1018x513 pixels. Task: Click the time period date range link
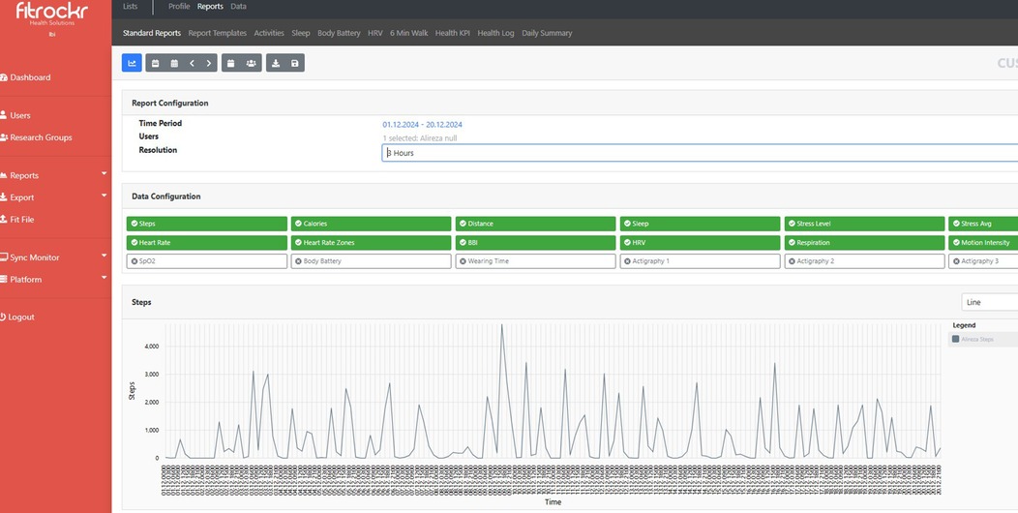coord(422,125)
